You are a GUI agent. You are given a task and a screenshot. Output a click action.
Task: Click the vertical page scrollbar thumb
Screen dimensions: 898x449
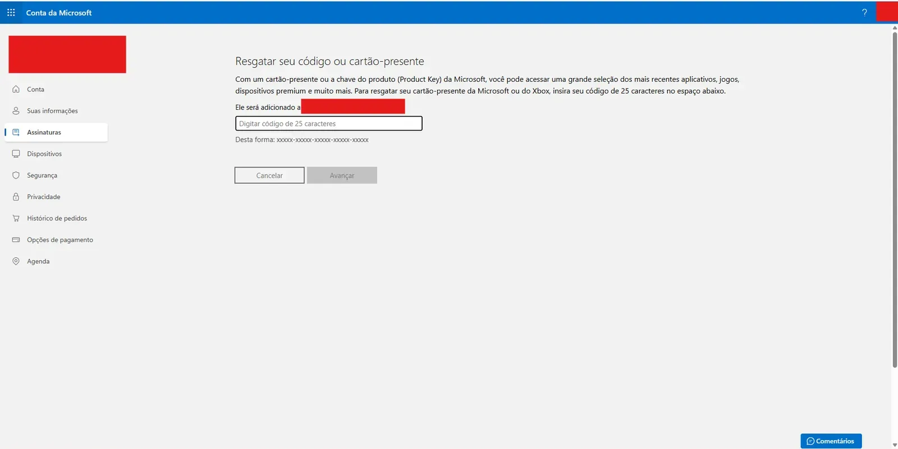pos(895,200)
